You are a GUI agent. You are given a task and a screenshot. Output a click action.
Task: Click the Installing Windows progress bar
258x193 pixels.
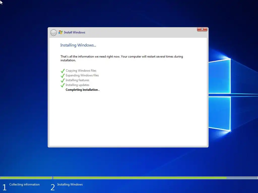point(155,178)
